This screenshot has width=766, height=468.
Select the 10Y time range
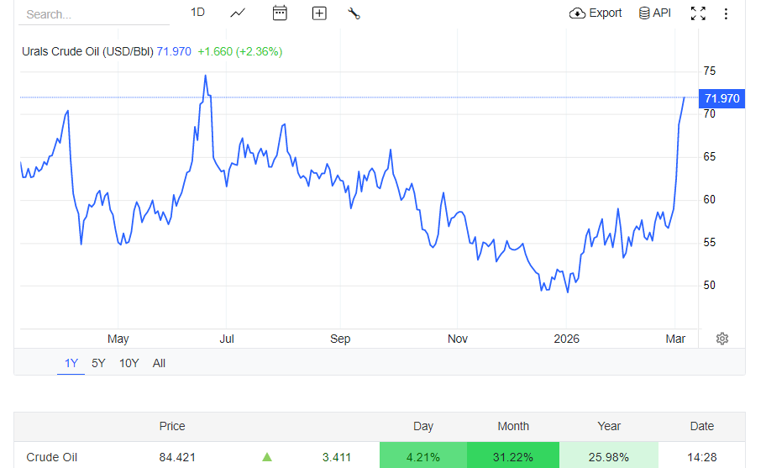(129, 363)
